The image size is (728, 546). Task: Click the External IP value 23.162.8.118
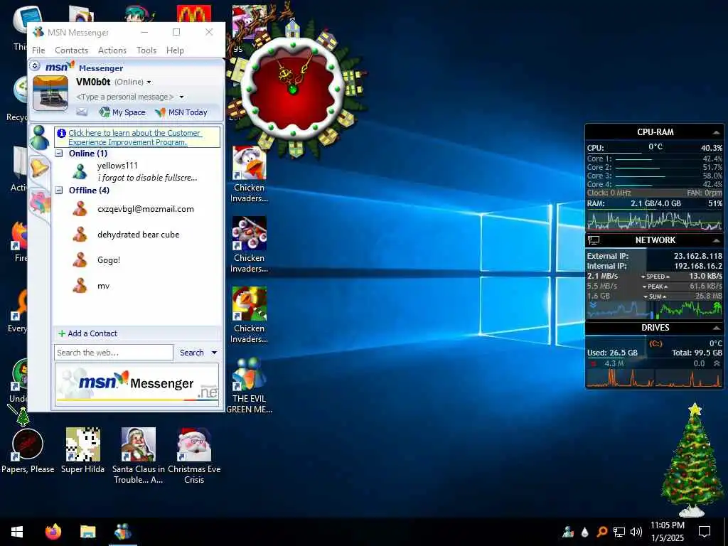698,256
